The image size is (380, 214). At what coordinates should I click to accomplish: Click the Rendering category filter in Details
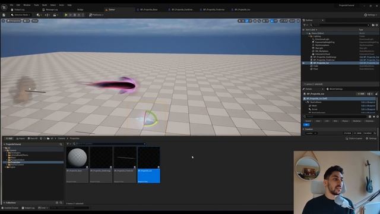tap(357, 121)
